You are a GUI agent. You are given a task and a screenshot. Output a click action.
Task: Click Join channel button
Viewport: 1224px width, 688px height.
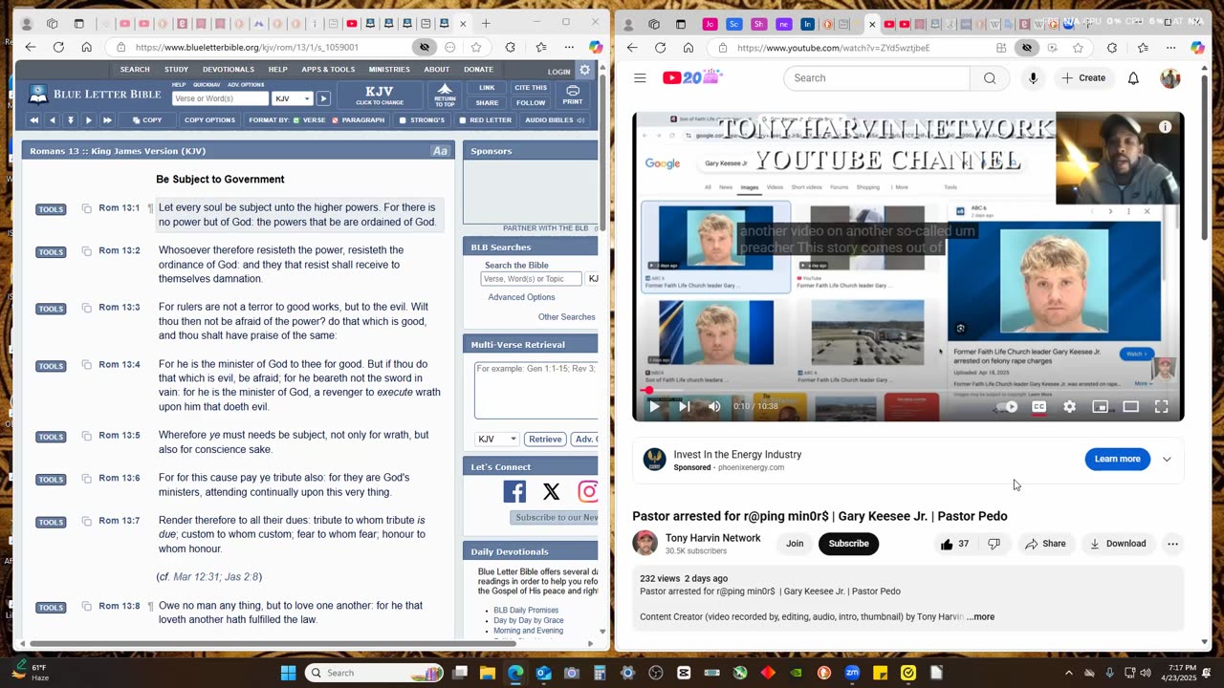pyautogui.click(x=795, y=544)
